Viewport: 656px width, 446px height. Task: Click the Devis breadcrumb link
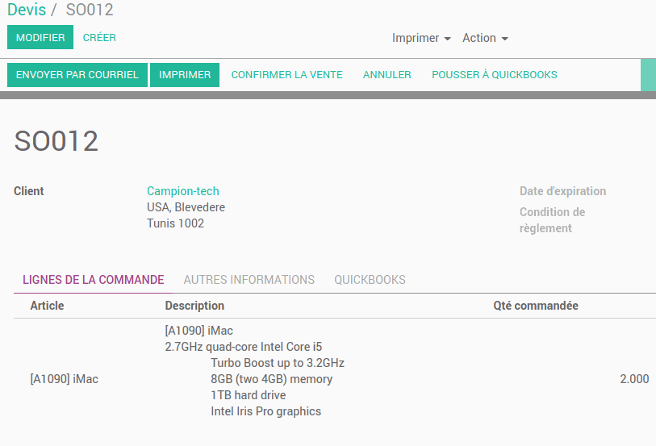coord(27,10)
